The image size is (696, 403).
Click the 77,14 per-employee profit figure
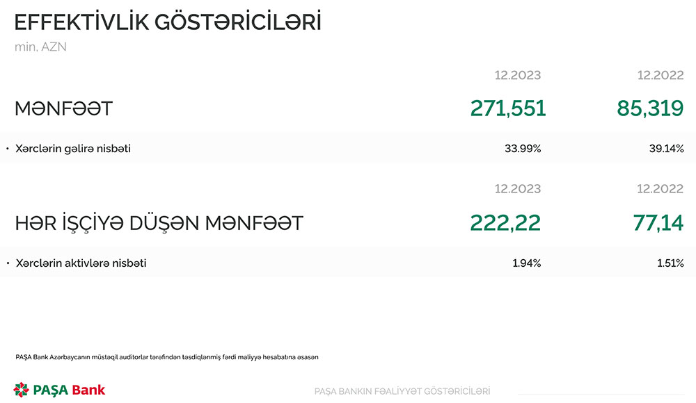click(658, 223)
